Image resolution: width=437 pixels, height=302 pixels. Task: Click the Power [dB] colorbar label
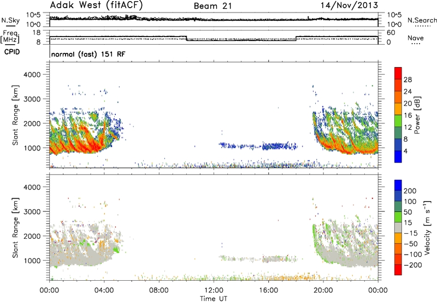[x=417, y=115]
